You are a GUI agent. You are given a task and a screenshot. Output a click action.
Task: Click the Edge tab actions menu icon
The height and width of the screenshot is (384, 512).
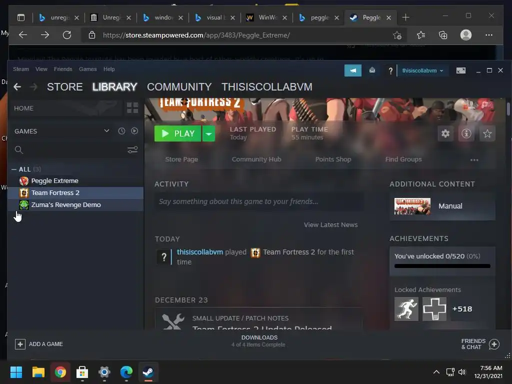21,17
